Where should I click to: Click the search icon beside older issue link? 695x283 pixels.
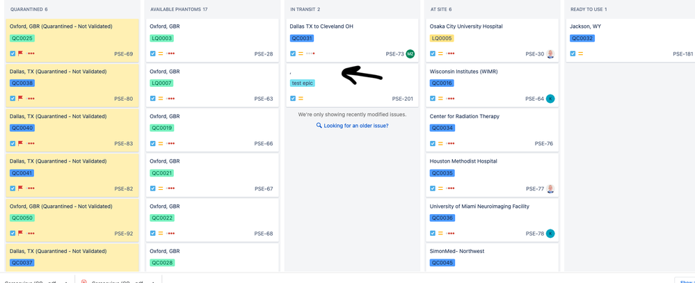319,125
